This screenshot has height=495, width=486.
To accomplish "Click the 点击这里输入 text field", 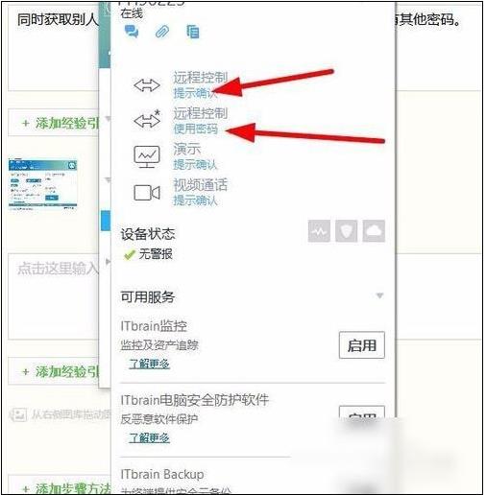I will coord(54,295).
